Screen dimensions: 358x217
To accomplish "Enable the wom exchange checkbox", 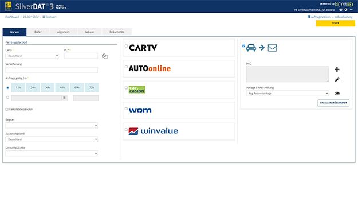I will coord(126,108).
